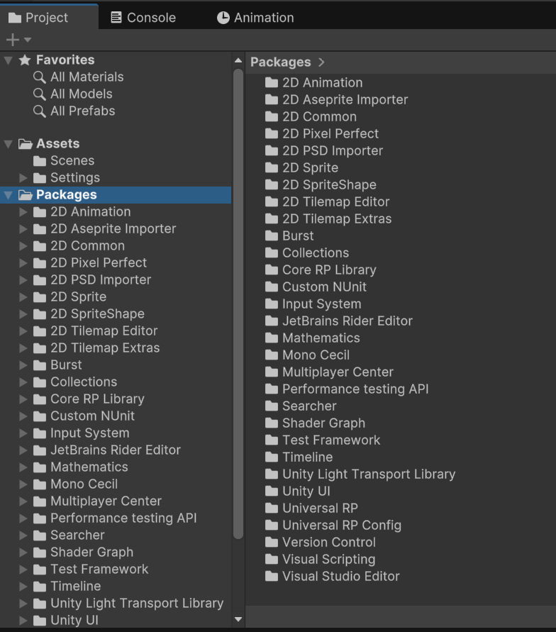
Task: Click the All Prefabs search icon
Action: 39,111
